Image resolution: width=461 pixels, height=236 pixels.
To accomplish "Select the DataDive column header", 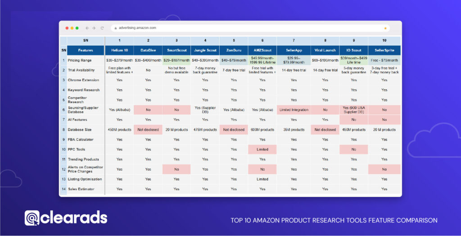I will (x=148, y=50).
